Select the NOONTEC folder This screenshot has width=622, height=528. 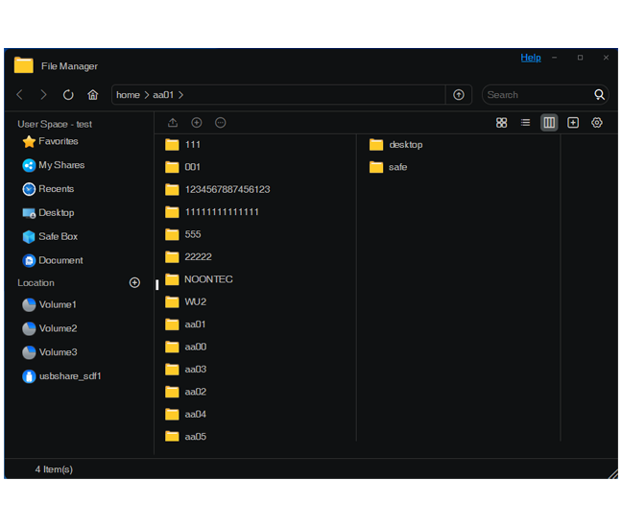point(208,279)
